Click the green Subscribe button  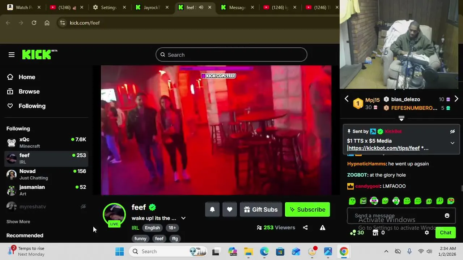(x=307, y=209)
